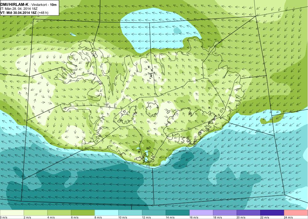Click the '16 m/s' legend label
Screen dimensions: 308x219
194,217
